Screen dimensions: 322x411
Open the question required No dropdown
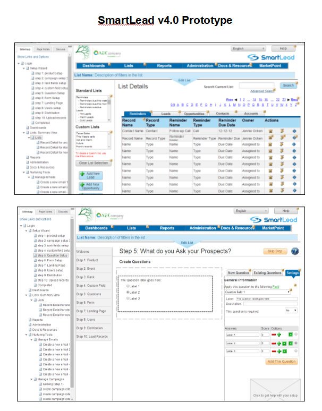click(x=291, y=310)
